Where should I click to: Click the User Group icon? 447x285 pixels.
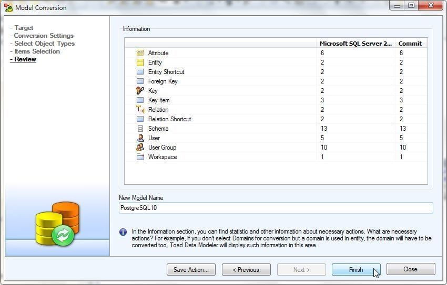pos(140,147)
